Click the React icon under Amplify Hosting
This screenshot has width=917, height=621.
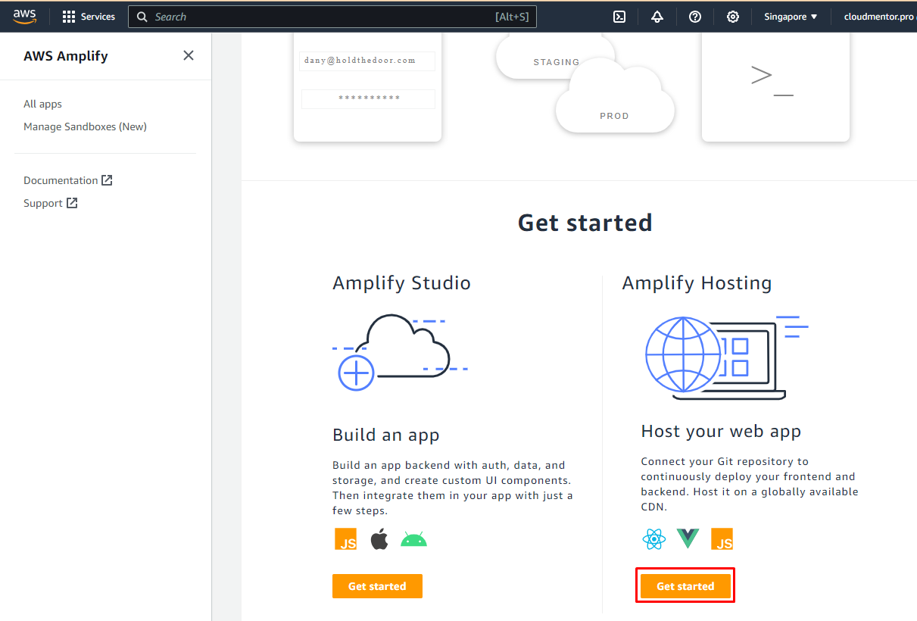click(653, 539)
